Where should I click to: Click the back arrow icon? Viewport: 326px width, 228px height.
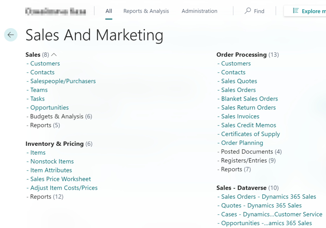coord(11,35)
